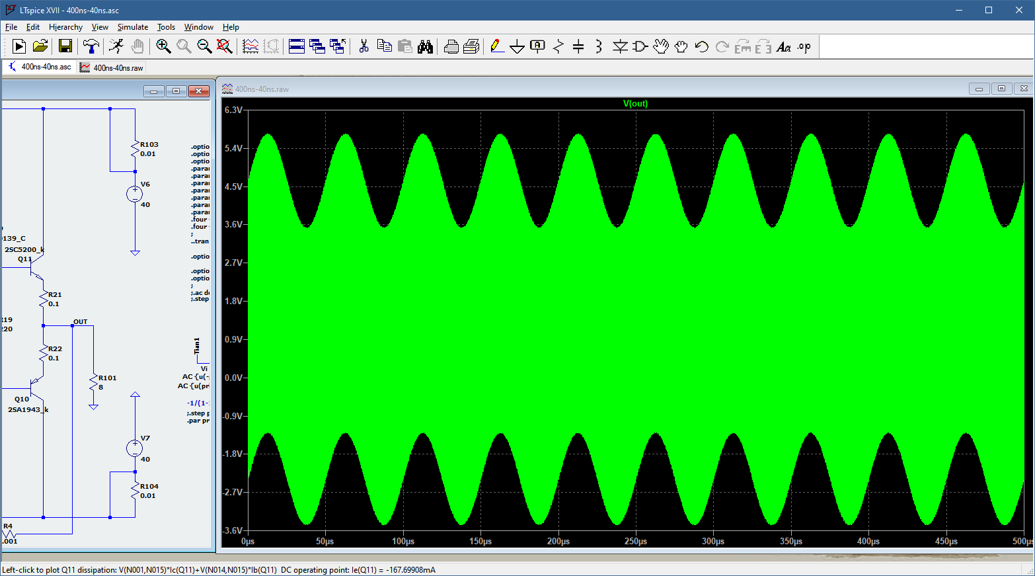This screenshot has width=1035, height=576.
Task: Click the 250µs time axis label
Action: [636, 541]
